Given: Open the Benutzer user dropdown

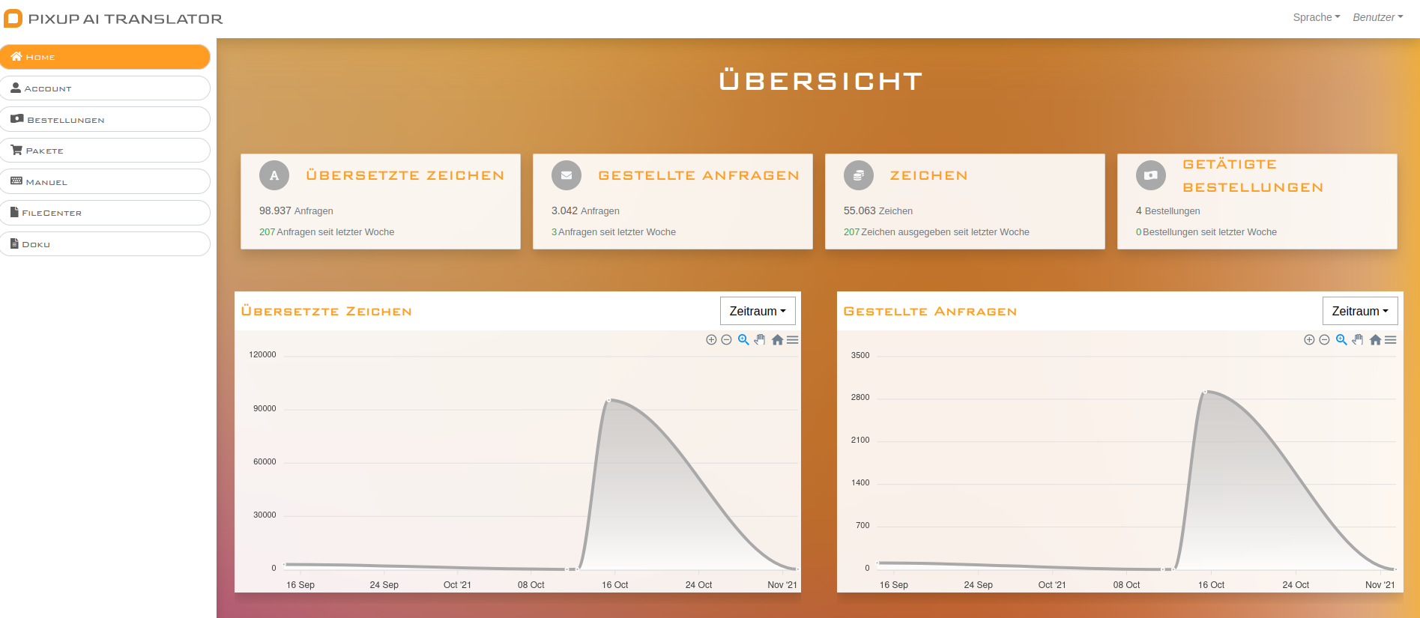Looking at the screenshot, I should pos(1377,17).
